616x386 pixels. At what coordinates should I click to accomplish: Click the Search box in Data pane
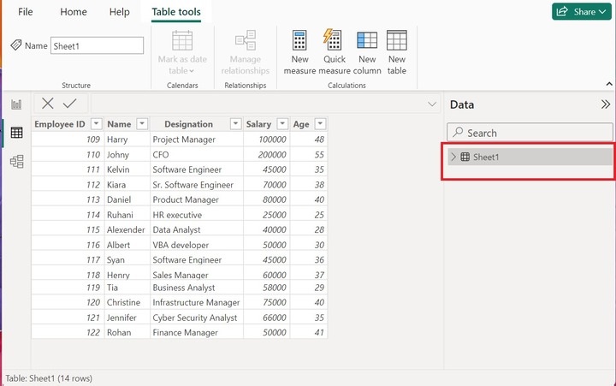click(x=530, y=133)
